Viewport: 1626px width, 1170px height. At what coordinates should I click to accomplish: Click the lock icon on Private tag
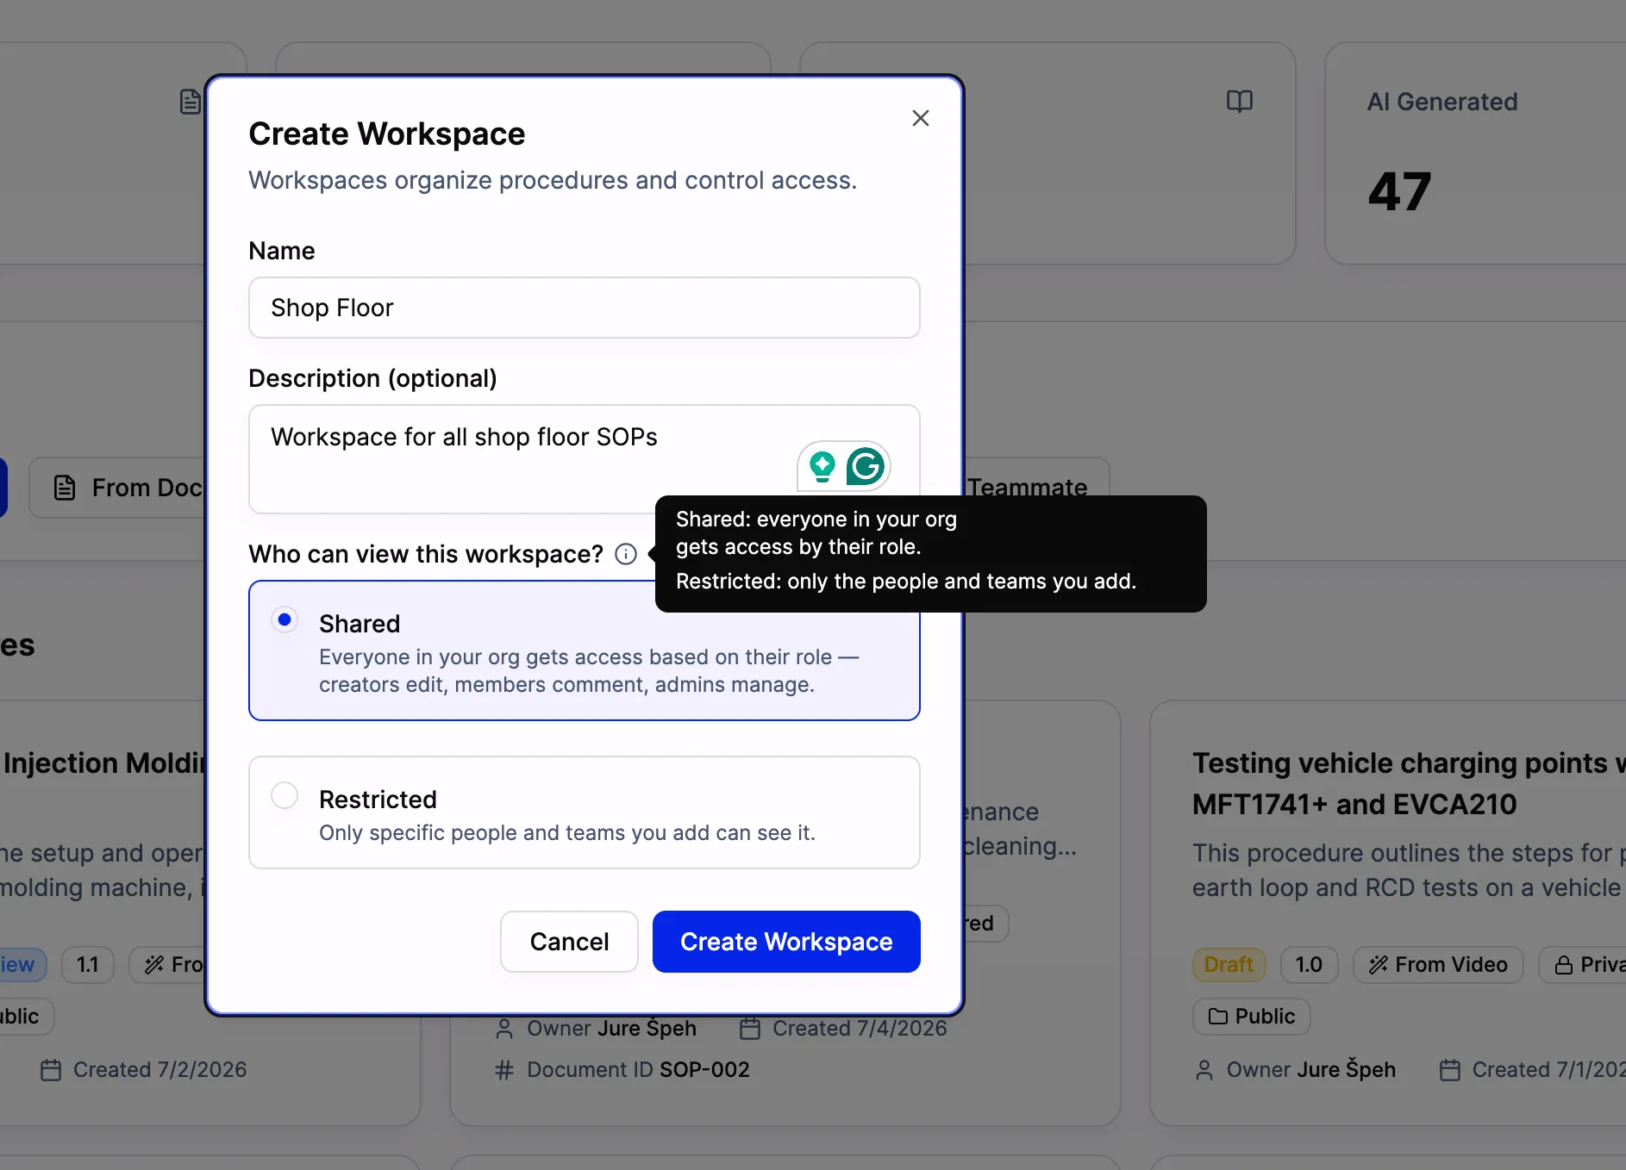point(1563,965)
